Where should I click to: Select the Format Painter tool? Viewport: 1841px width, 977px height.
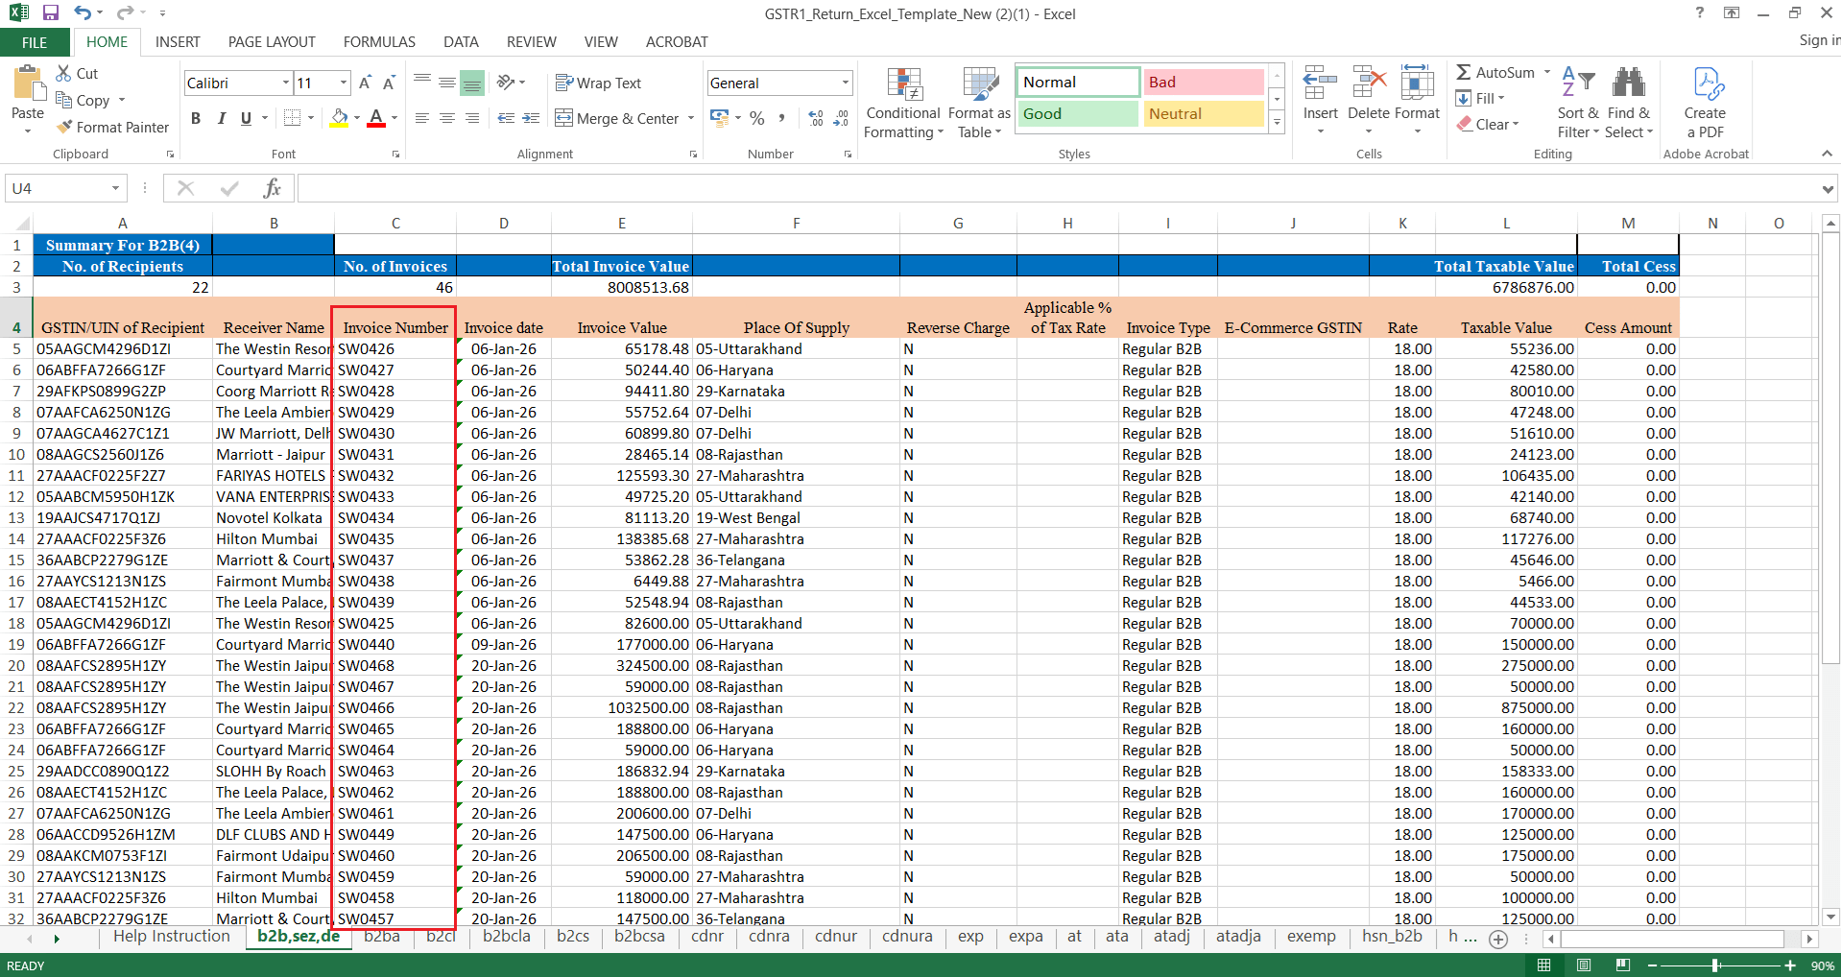(x=112, y=127)
